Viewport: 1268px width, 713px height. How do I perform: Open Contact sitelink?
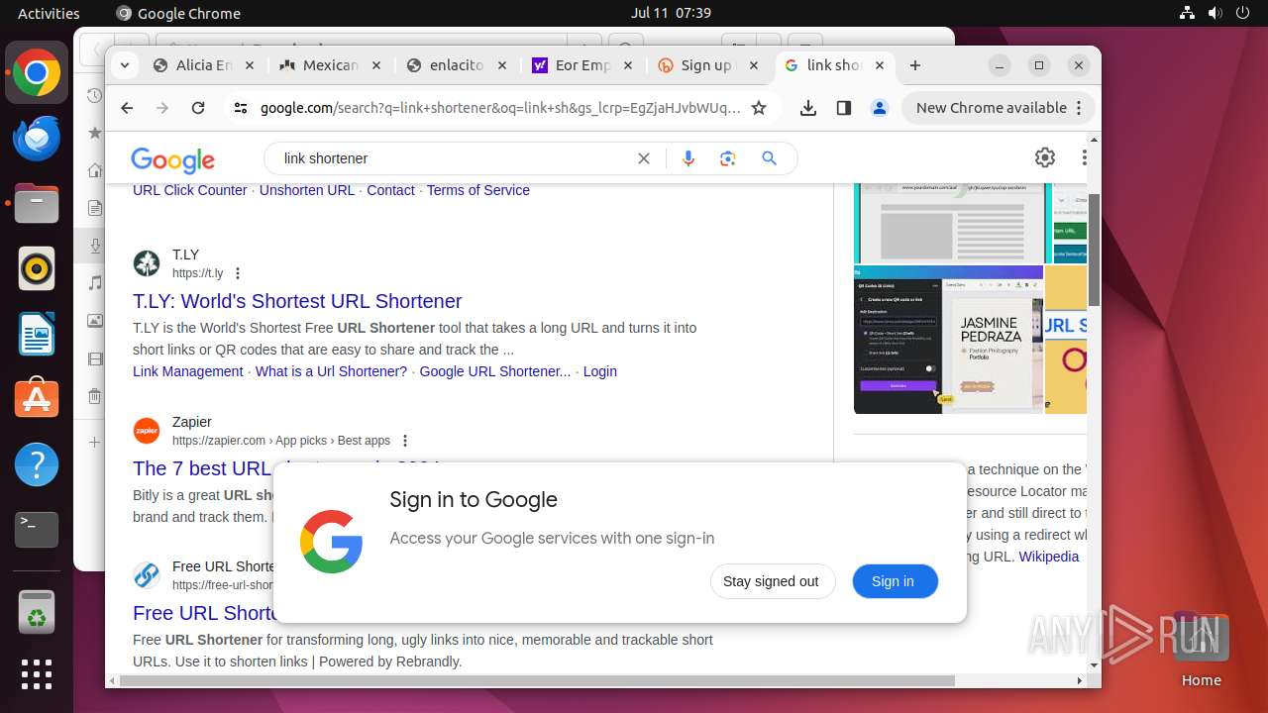click(390, 190)
